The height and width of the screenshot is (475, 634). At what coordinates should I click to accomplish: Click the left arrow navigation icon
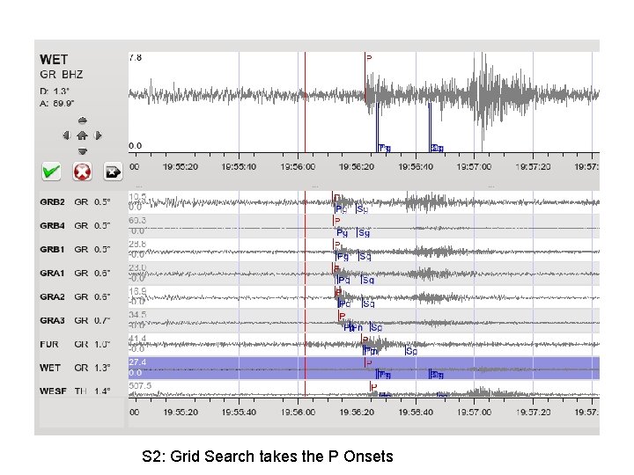[x=67, y=135]
